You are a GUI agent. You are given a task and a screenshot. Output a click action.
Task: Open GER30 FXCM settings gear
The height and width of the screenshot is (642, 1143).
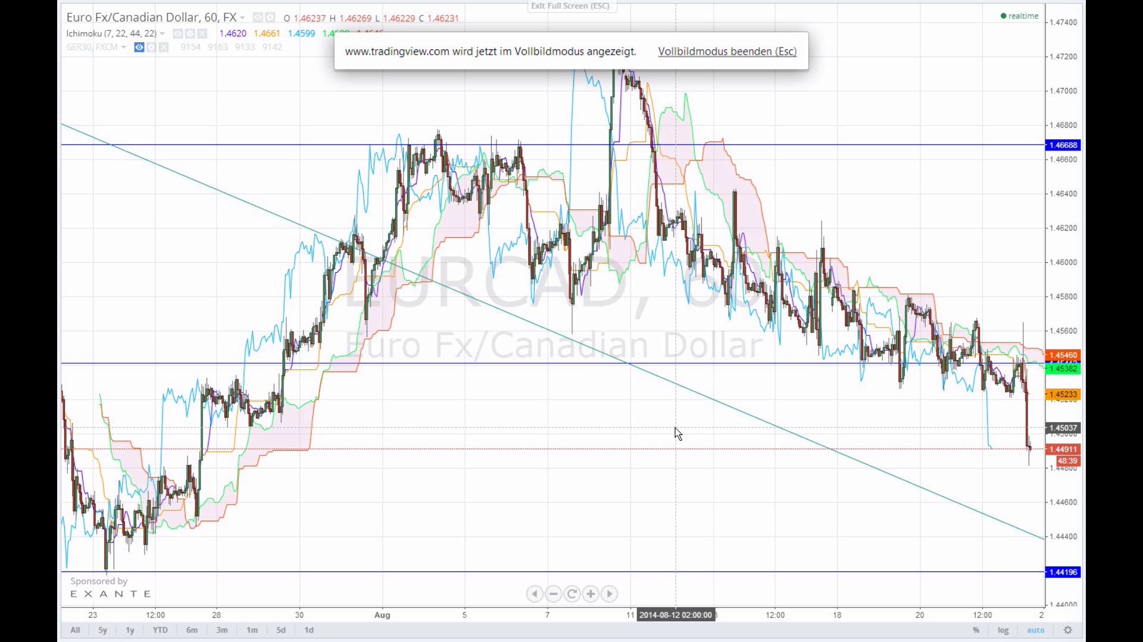click(x=152, y=48)
